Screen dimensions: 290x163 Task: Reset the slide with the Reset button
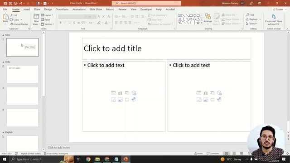coord(45,19)
